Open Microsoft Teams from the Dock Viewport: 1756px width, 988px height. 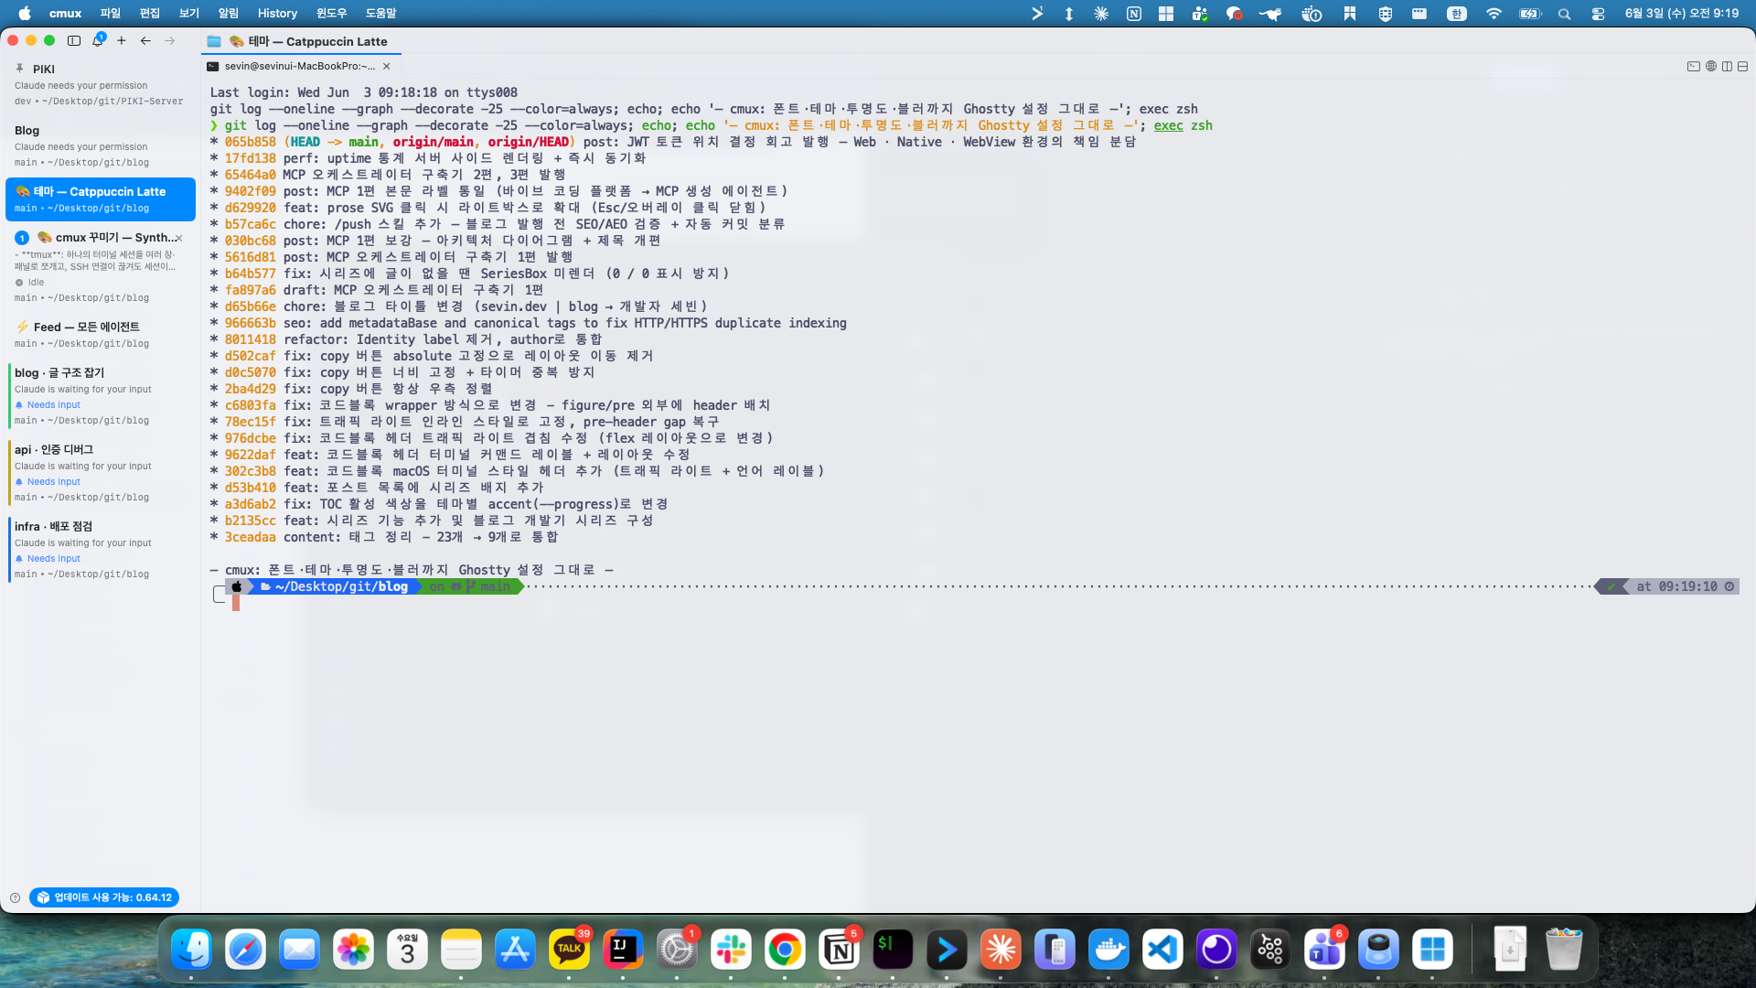(1324, 950)
